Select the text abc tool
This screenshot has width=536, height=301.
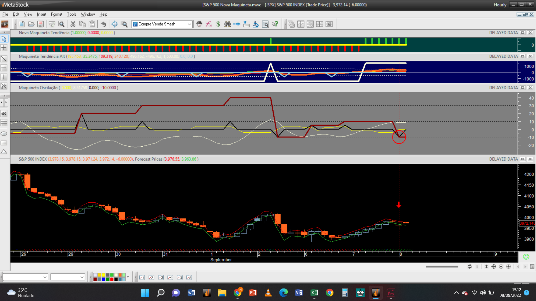[x=4, y=113]
